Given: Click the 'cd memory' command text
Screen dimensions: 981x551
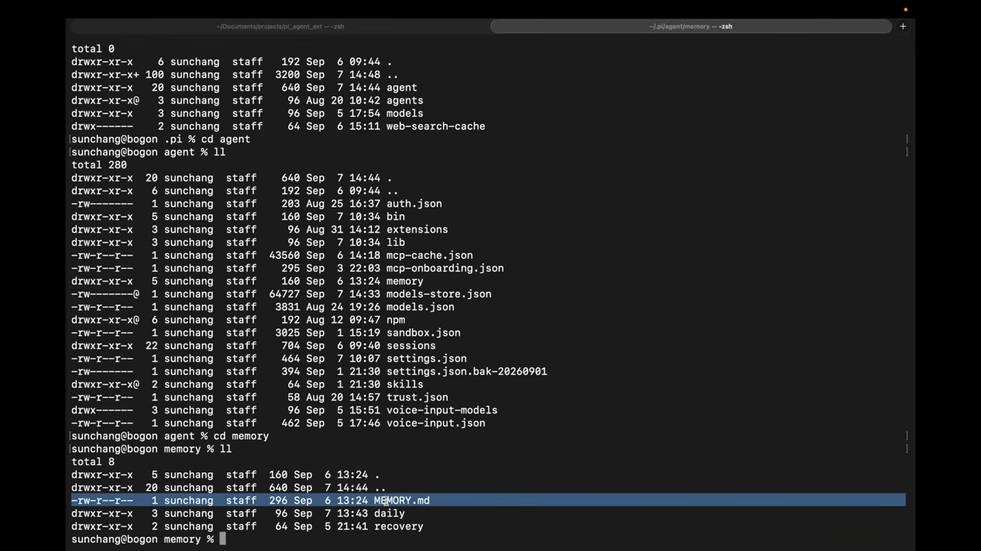Looking at the screenshot, I should coord(241,436).
